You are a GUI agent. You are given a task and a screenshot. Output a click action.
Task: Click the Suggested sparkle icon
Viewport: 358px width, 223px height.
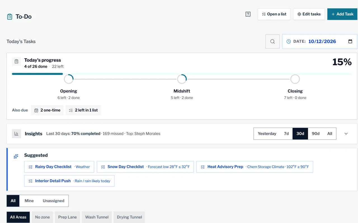click(x=16, y=156)
